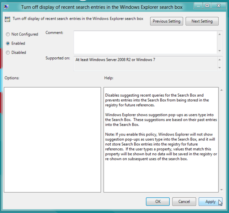Confirm with the OK button
Image resolution: width=229 pixels, height=213 pixels.
pyautogui.click(x=158, y=202)
